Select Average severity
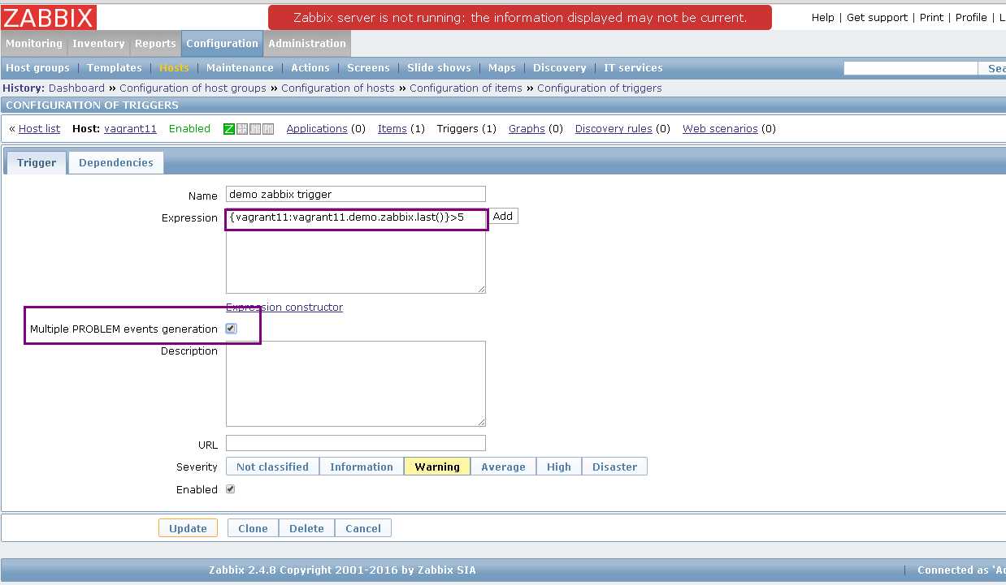The image size is (1006, 585). tap(503, 467)
